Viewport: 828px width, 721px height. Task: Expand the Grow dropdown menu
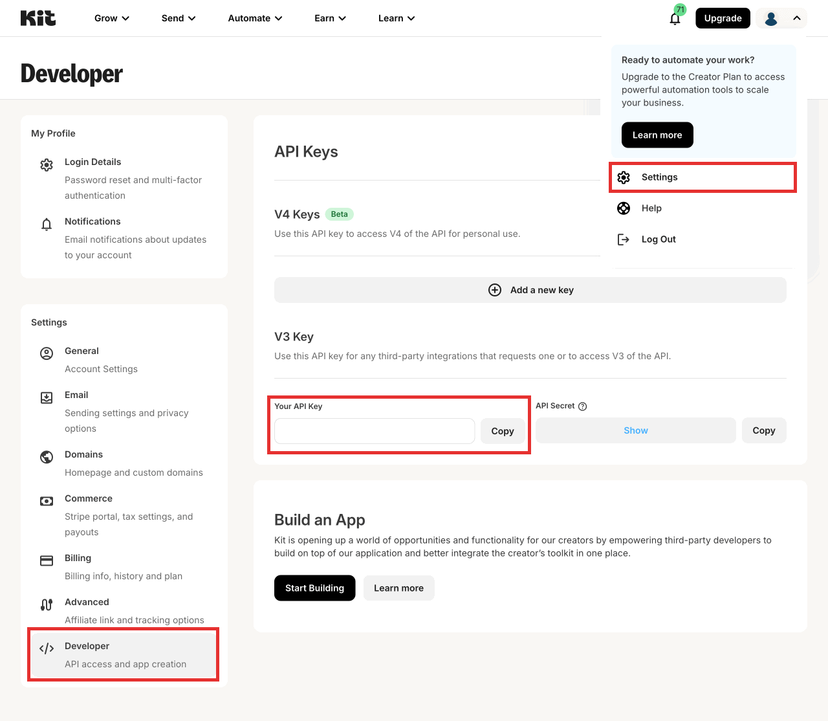pyautogui.click(x=112, y=18)
